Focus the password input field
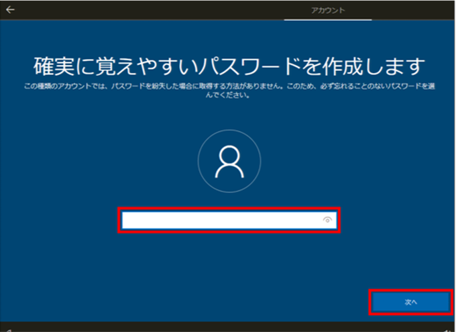The height and width of the screenshot is (332, 456). (x=229, y=220)
